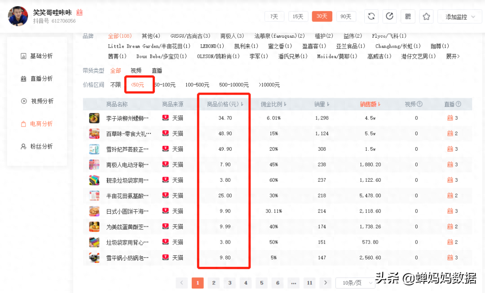The width and height of the screenshot is (485, 293).
Task: Select 直播 sales type filter
Action: [x=157, y=70]
